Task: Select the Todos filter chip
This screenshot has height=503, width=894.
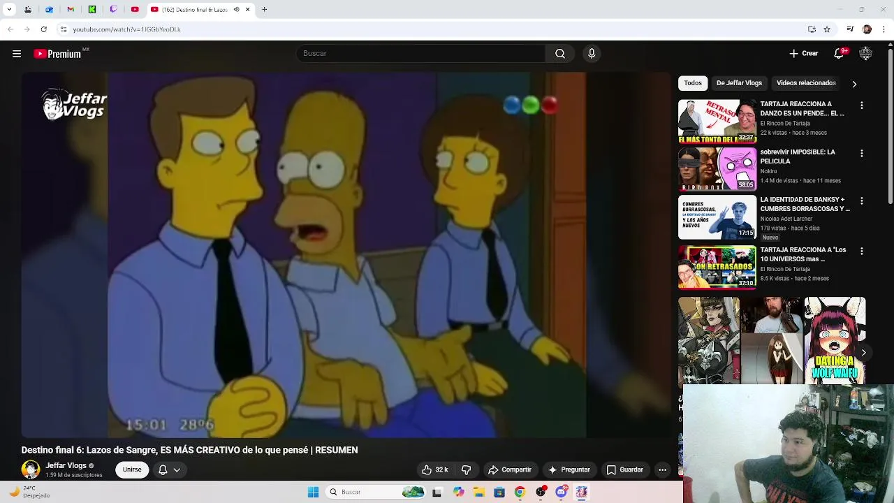Action: point(693,83)
